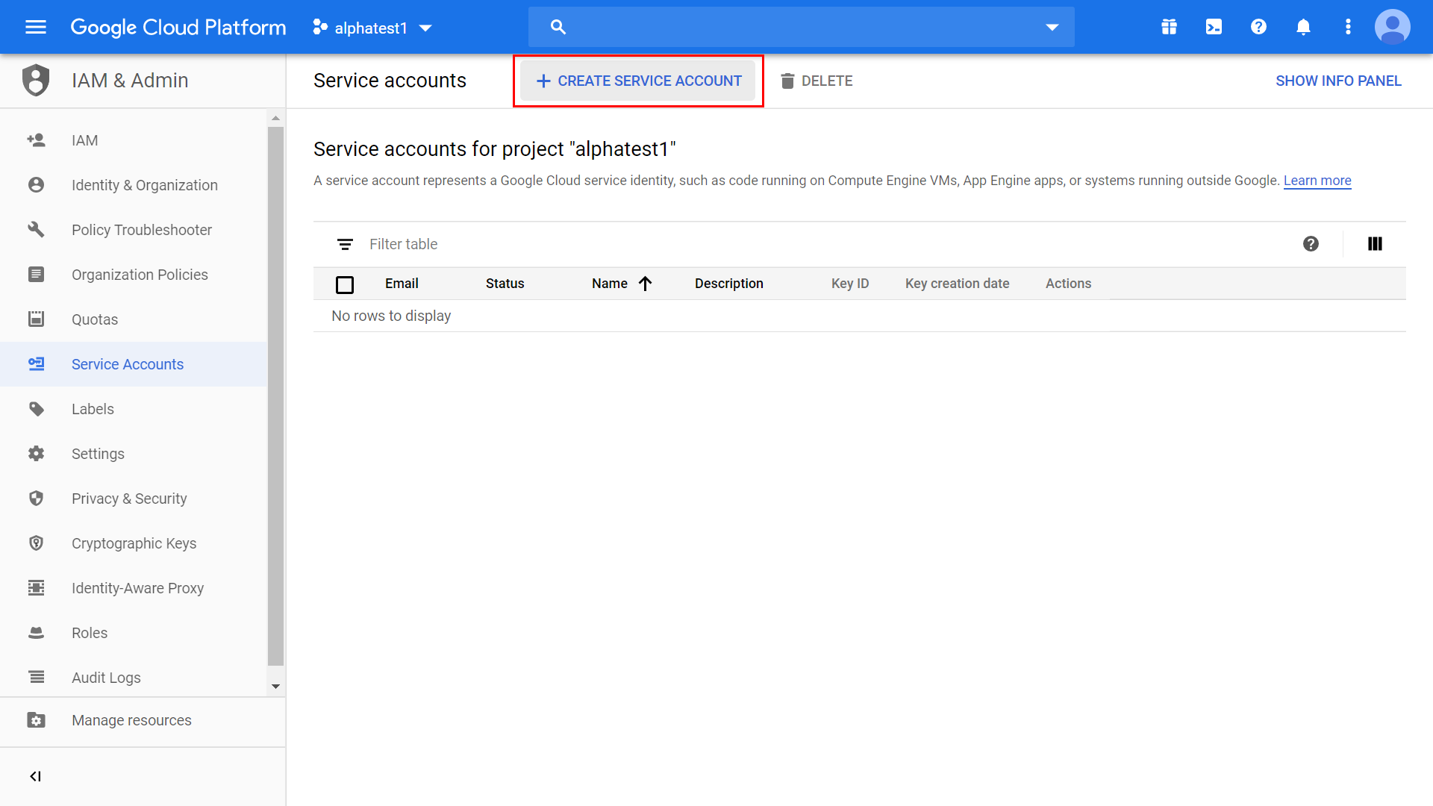Click the gift free trial icon
Image resolution: width=1433 pixels, height=806 pixels.
(x=1169, y=28)
